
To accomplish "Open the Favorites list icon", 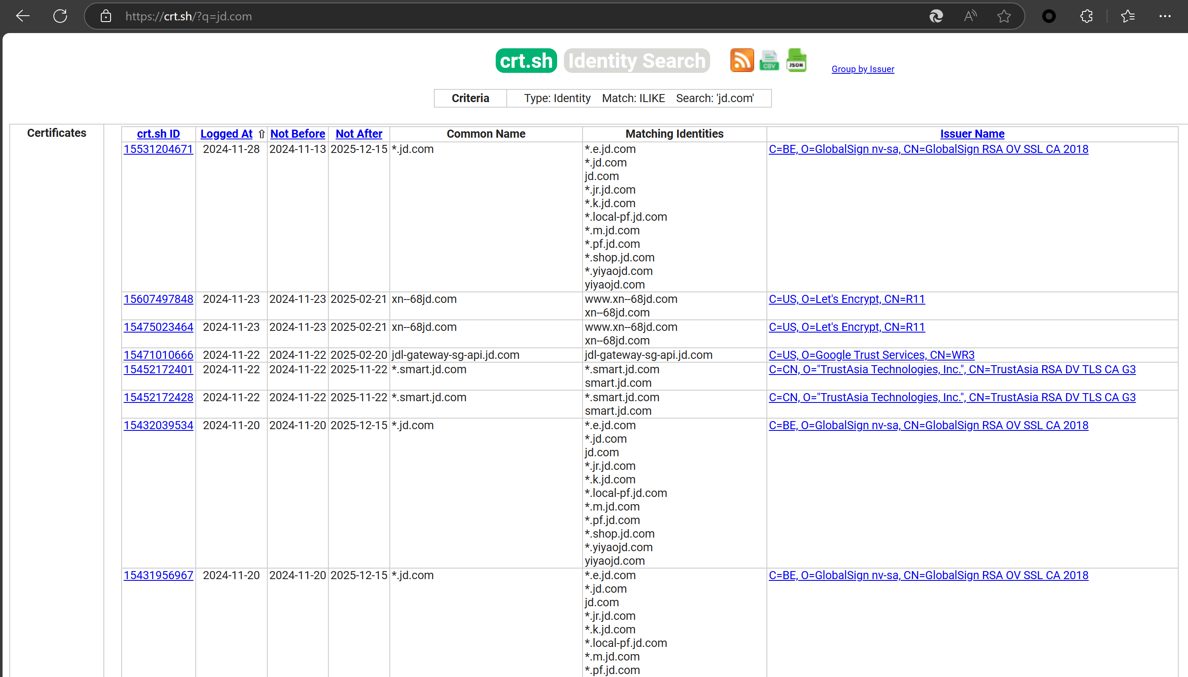I will coord(1128,16).
